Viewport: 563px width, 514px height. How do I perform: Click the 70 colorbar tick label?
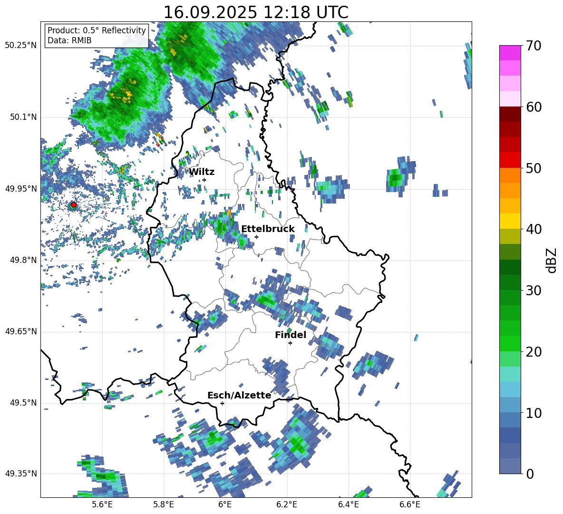[x=534, y=46]
